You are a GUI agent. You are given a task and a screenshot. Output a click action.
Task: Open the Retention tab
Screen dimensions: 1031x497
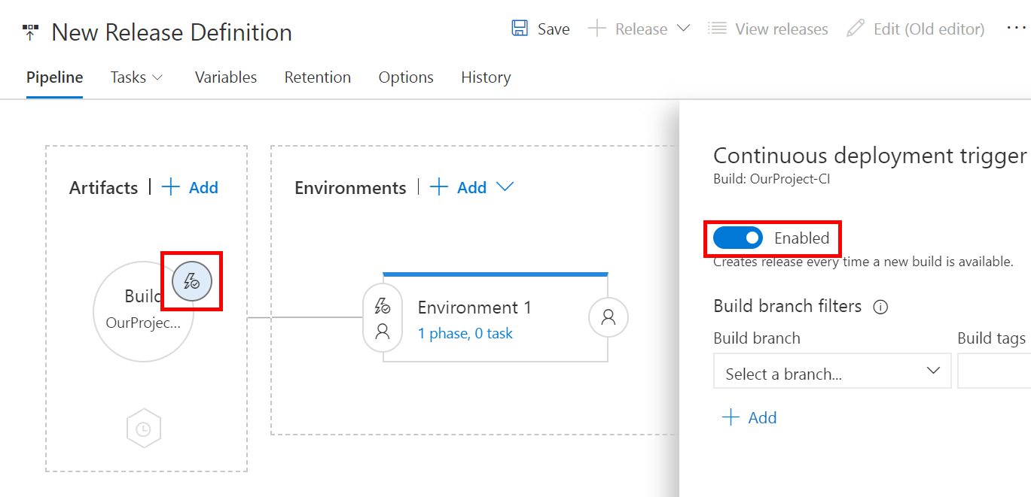point(317,77)
